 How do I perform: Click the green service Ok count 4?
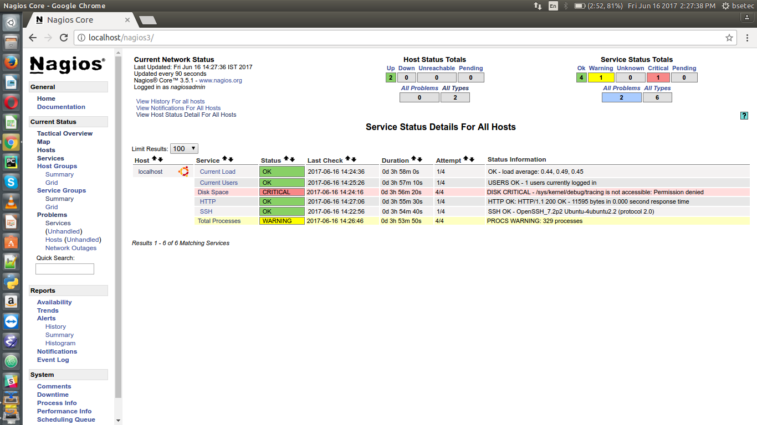click(581, 77)
